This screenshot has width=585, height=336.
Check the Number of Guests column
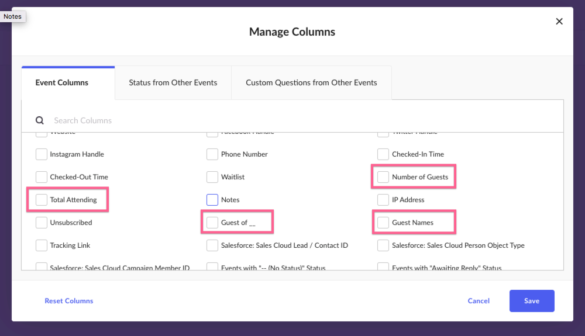(x=383, y=177)
